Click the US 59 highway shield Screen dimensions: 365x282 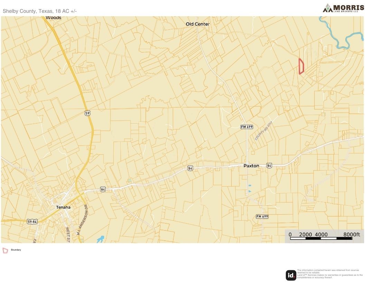[88, 113]
